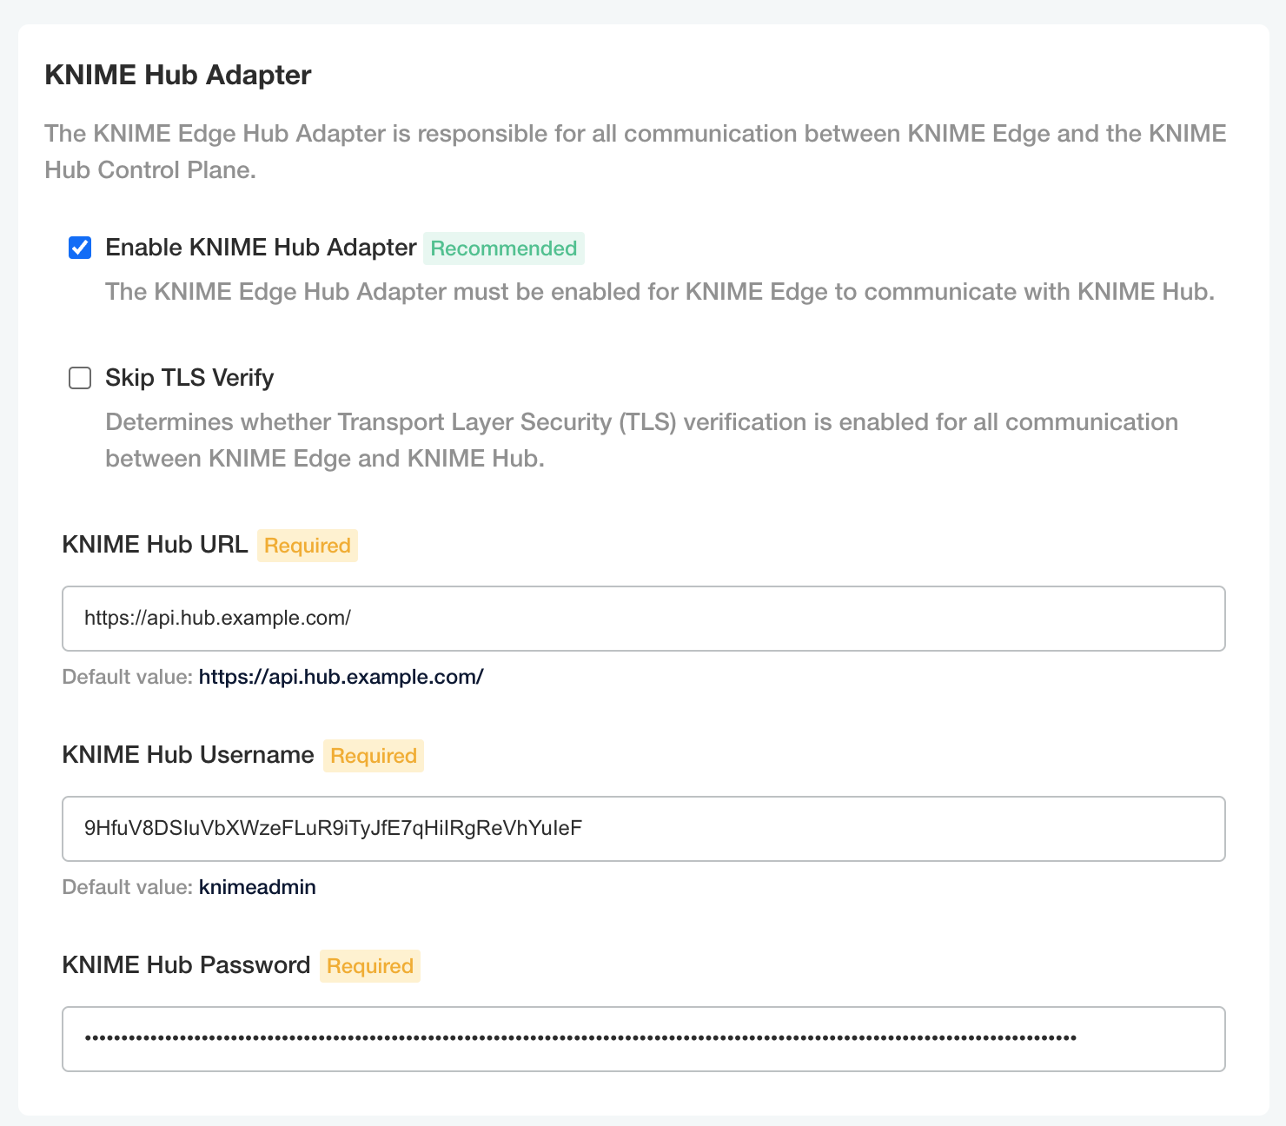Click the green Recommended badge
The image size is (1286, 1126).
(504, 248)
